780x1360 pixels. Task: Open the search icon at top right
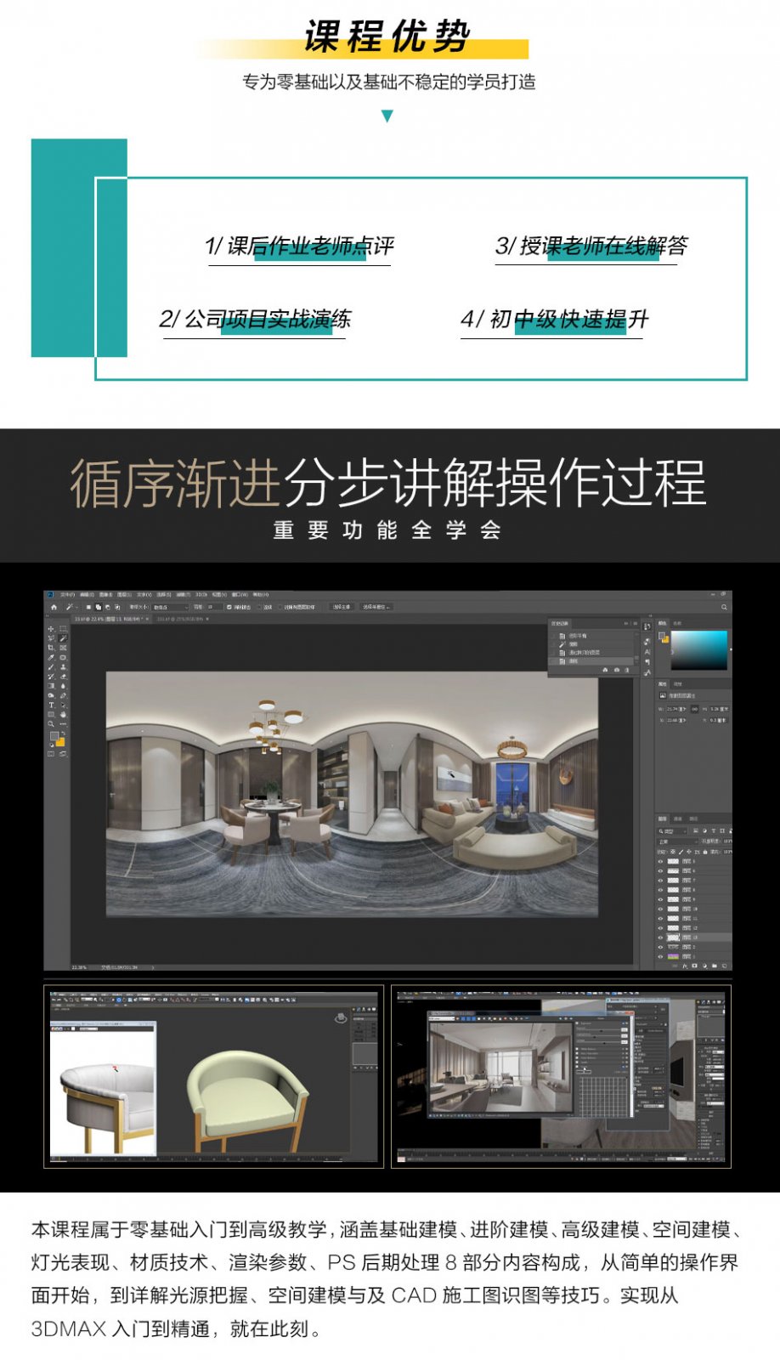[x=724, y=607]
